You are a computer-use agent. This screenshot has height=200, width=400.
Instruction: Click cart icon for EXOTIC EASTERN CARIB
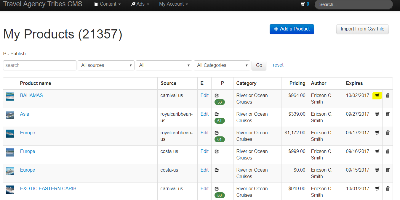click(x=377, y=188)
